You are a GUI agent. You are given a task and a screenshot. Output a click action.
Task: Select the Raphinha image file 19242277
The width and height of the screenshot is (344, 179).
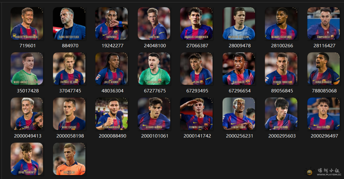[x=111, y=23]
